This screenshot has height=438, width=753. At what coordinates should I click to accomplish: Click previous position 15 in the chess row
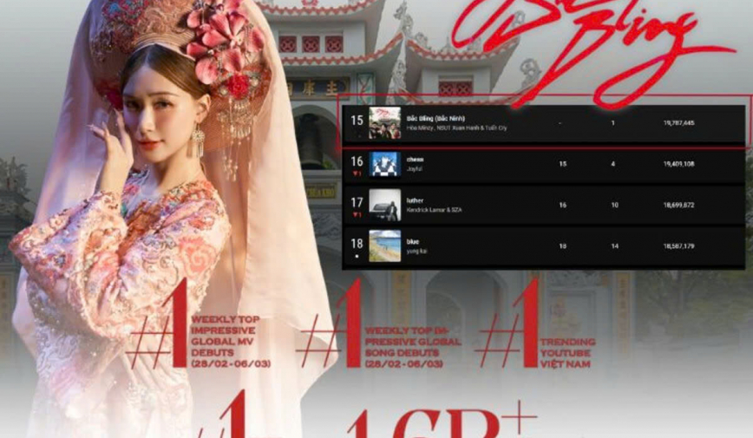tap(562, 164)
